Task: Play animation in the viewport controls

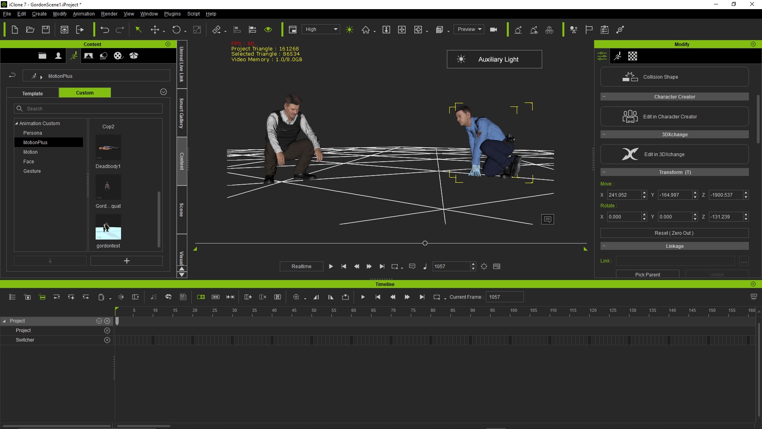Action: coord(331,267)
